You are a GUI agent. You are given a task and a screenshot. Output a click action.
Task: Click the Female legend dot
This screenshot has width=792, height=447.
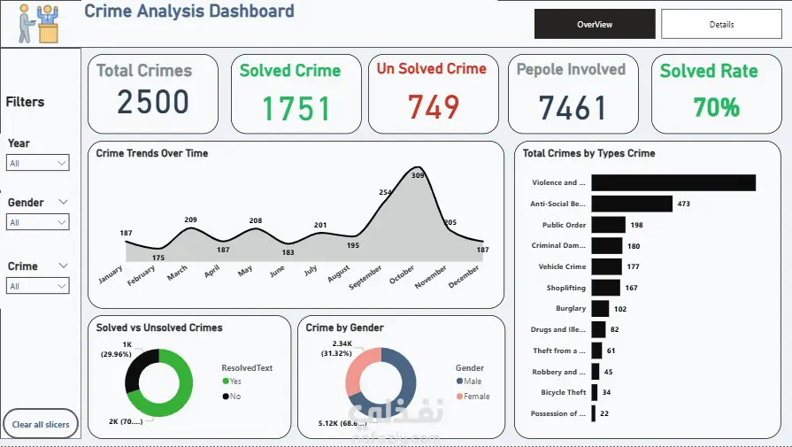tap(459, 397)
